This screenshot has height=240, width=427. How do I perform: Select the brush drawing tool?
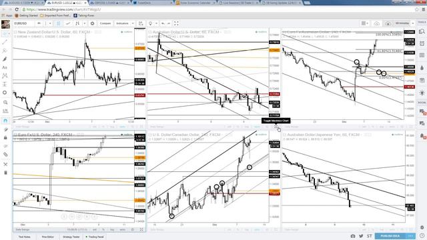tap(5, 59)
